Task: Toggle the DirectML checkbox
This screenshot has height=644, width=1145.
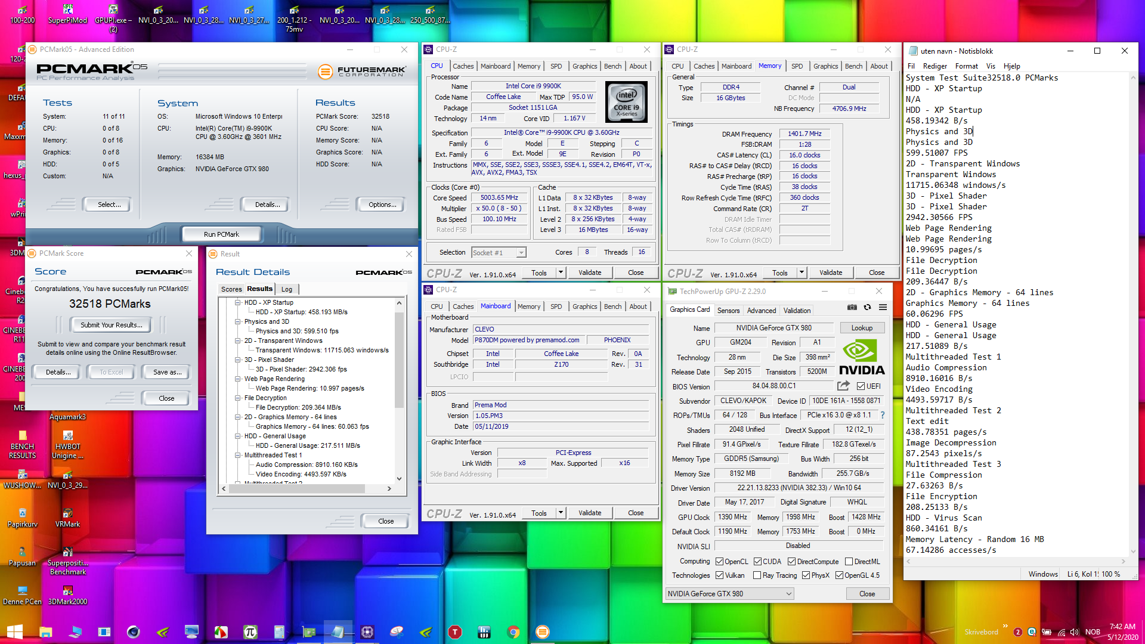Action: click(849, 561)
